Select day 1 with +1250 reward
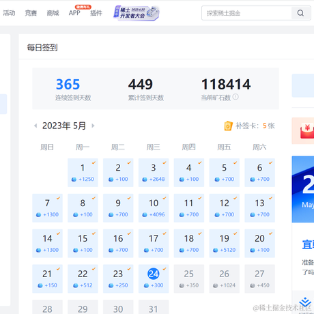Viewport: 314px width, 314px height. tap(83, 173)
